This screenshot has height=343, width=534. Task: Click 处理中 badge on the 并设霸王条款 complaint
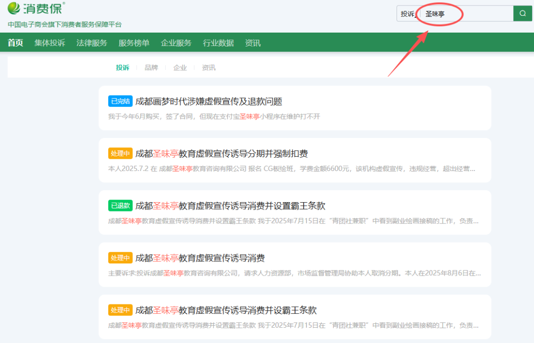pos(120,310)
